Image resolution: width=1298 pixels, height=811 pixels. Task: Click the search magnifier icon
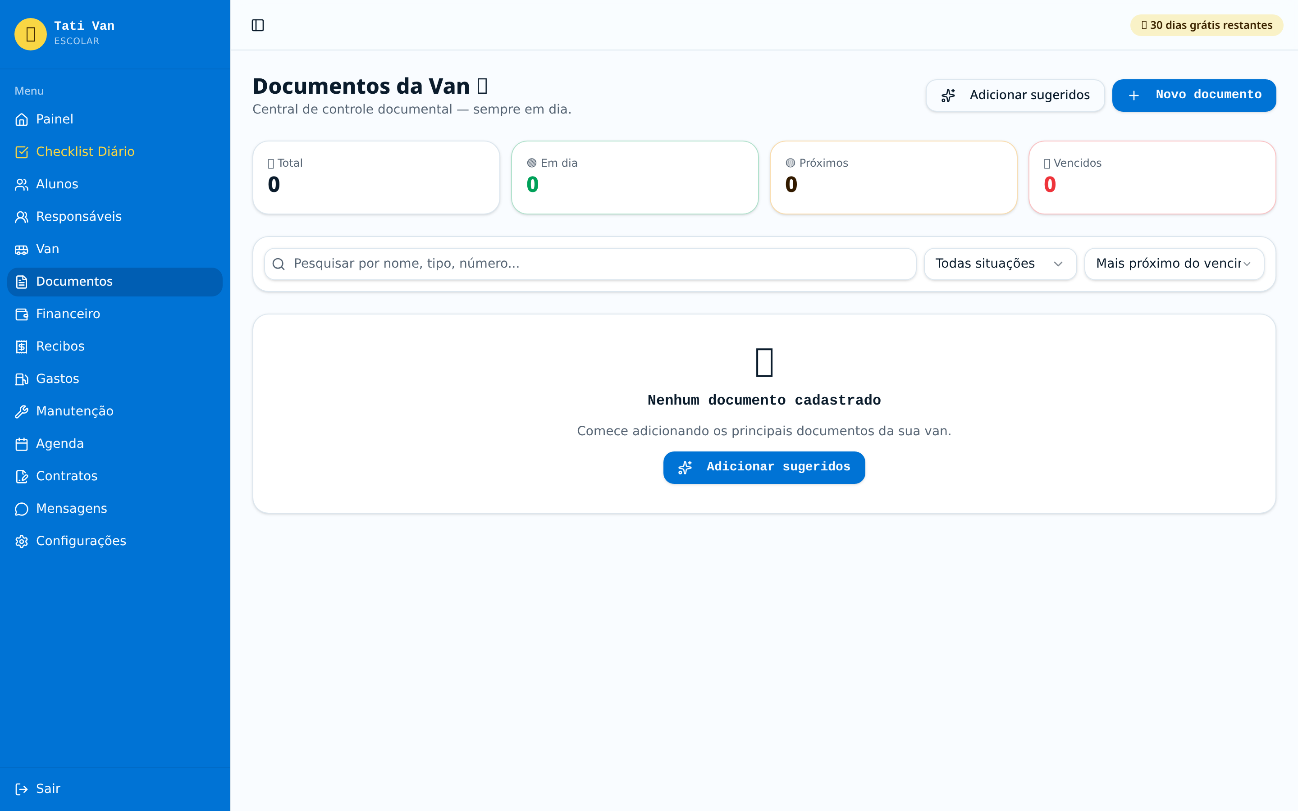point(279,264)
